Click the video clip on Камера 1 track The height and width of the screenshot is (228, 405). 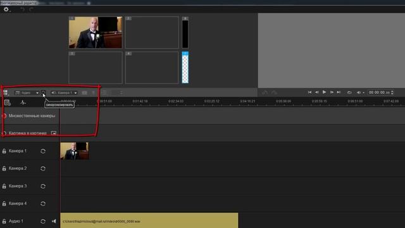(75, 151)
